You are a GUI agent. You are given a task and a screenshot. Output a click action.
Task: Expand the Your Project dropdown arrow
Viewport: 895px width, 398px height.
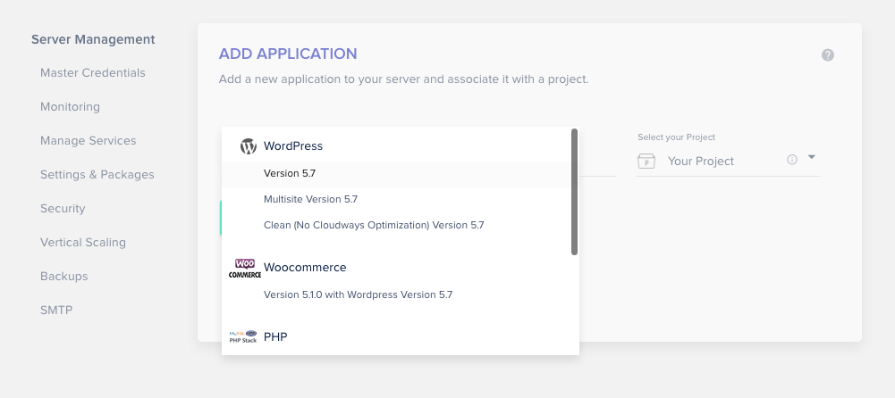812,157
